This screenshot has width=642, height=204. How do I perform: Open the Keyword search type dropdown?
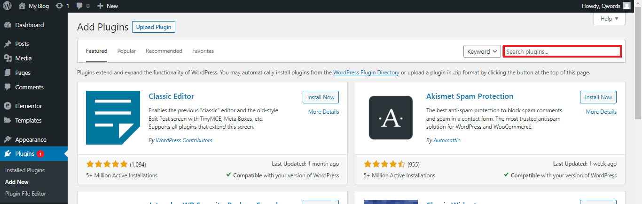coord(482,51)
